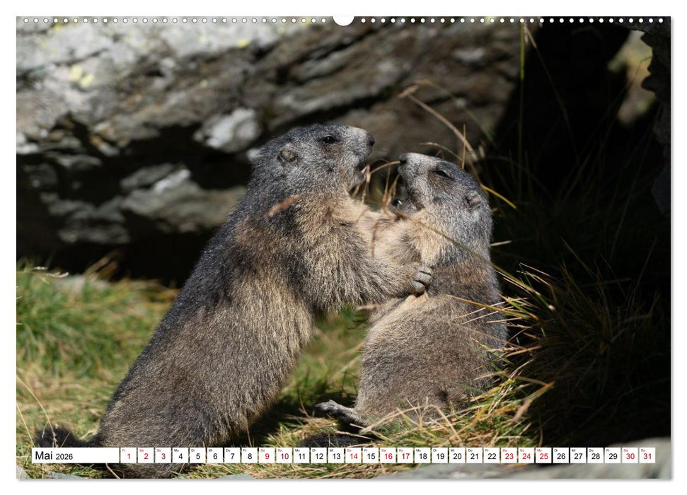Click the date 17 calendar tab
Viewport: 687px width, 495px height.
(405, 455)
